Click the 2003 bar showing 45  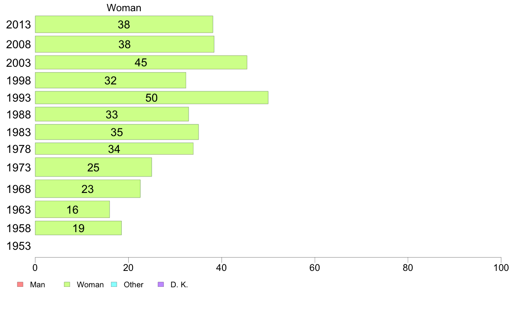[141, 62]
